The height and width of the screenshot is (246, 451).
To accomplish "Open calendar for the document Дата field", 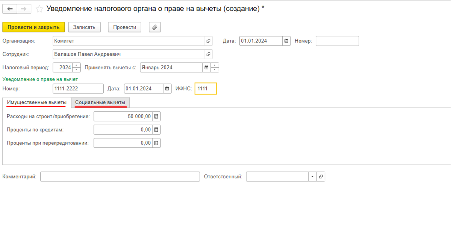I will [286, 41].
